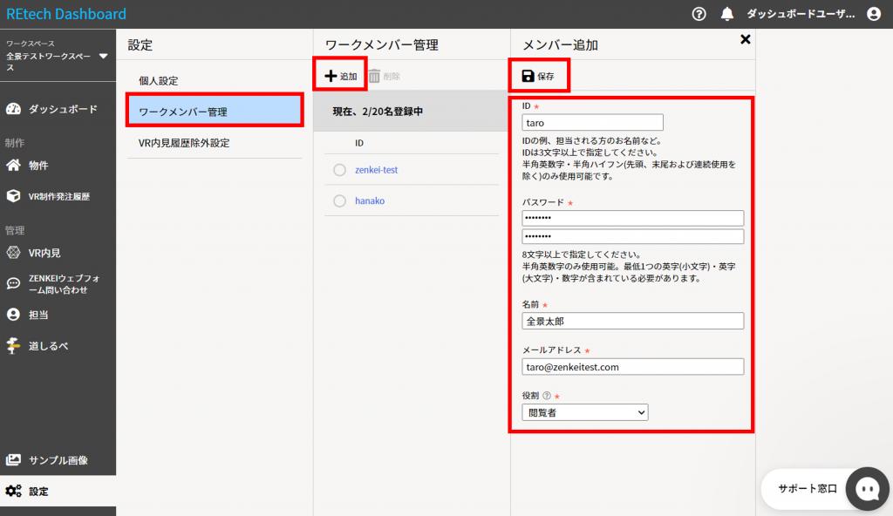Image resolution: width=893 pixels, height=516 pixels.
Task: Open the user account avatar icon
Action: (874, 14)
